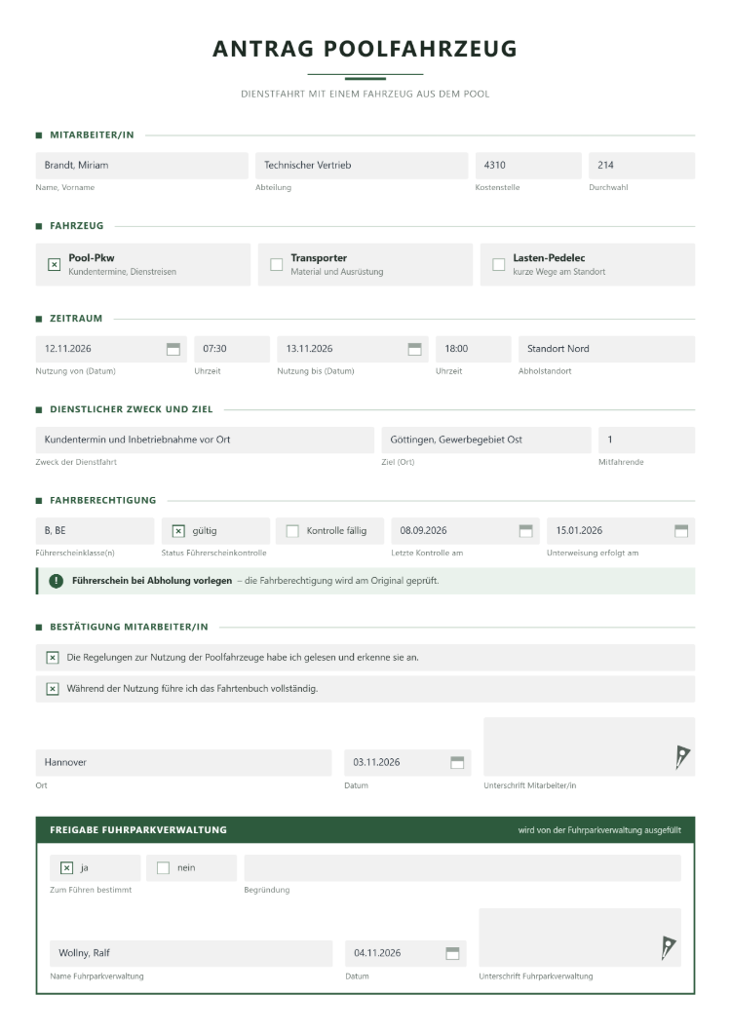Toggle Regelungen gelesen confirmation checkbox

click(x=53, y=658)
